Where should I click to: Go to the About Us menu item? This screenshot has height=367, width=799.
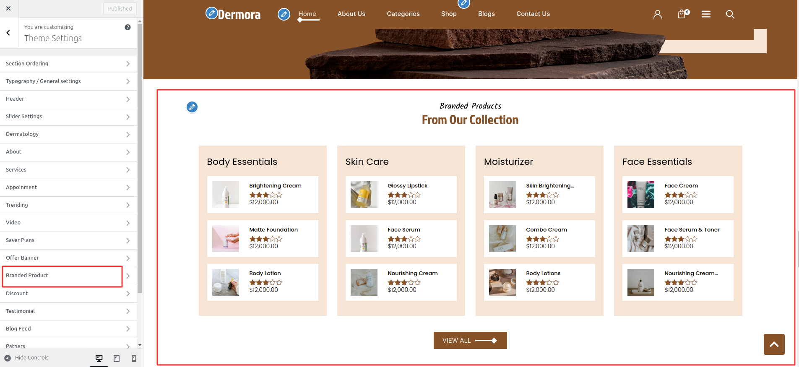(351, 14)
